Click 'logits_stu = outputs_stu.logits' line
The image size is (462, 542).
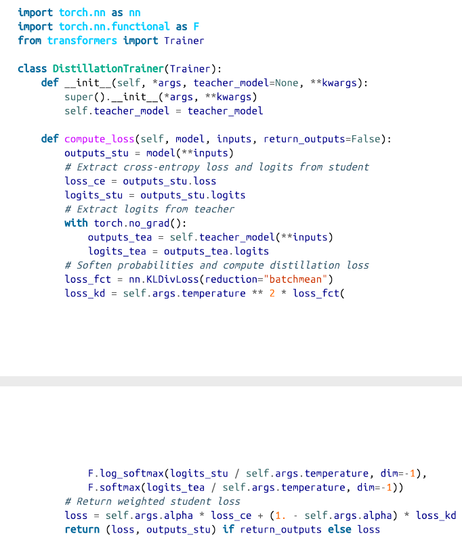pos(155,196)
